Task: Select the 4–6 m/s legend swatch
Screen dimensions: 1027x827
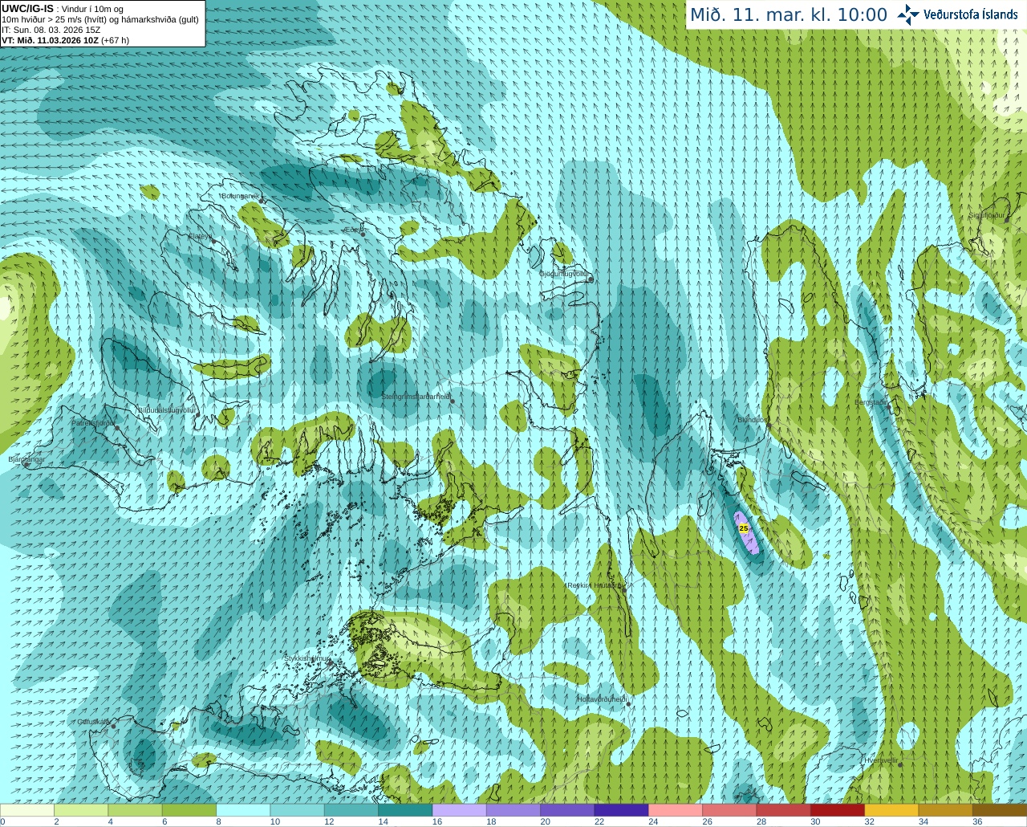Action: [x=135, y=810]
